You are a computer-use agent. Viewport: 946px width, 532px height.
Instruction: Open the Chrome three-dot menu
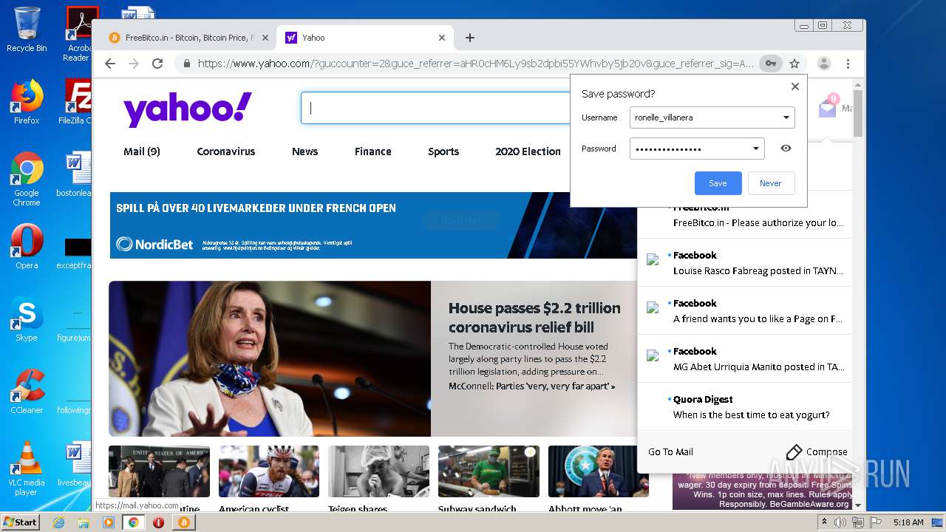click(x=848, y=64)
